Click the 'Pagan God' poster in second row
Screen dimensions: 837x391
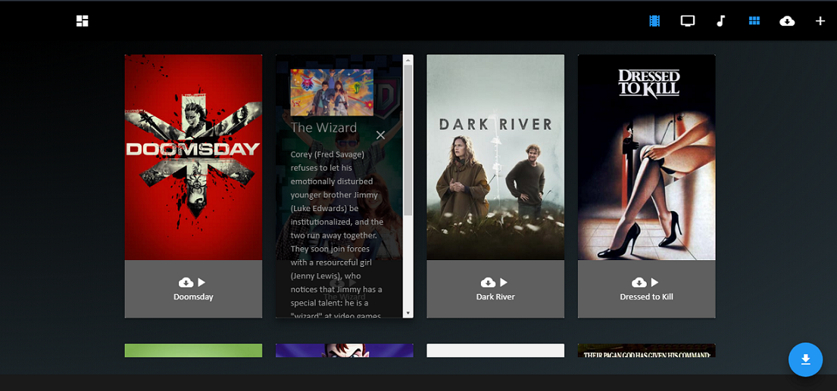click(646, 350)
